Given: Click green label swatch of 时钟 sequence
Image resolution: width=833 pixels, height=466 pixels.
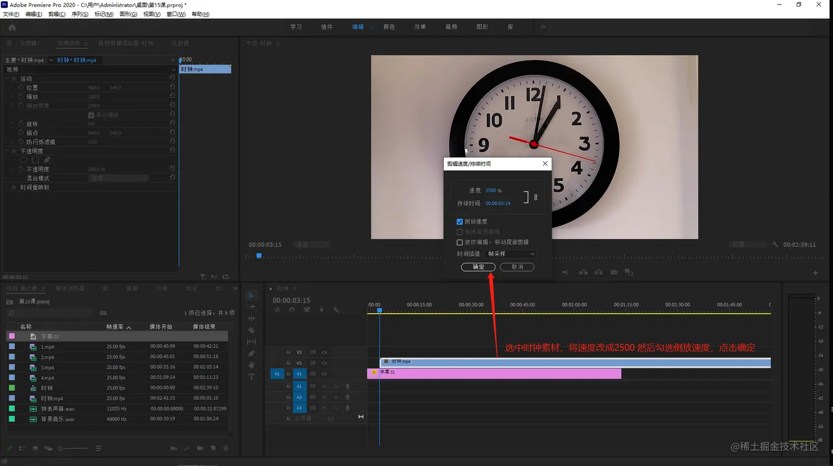Looking at the screenshot, I should pyautogui.click(x=12, y=388).
